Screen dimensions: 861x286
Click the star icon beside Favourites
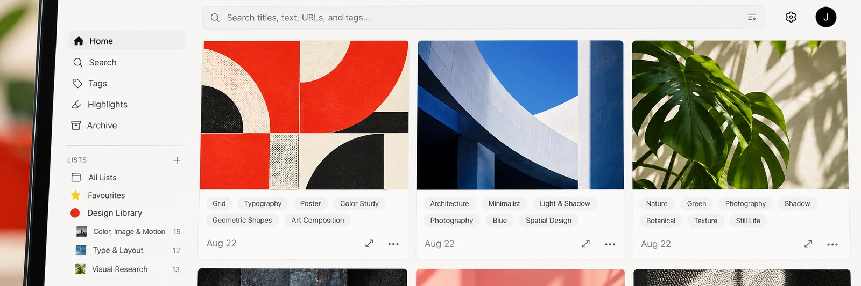76,195
